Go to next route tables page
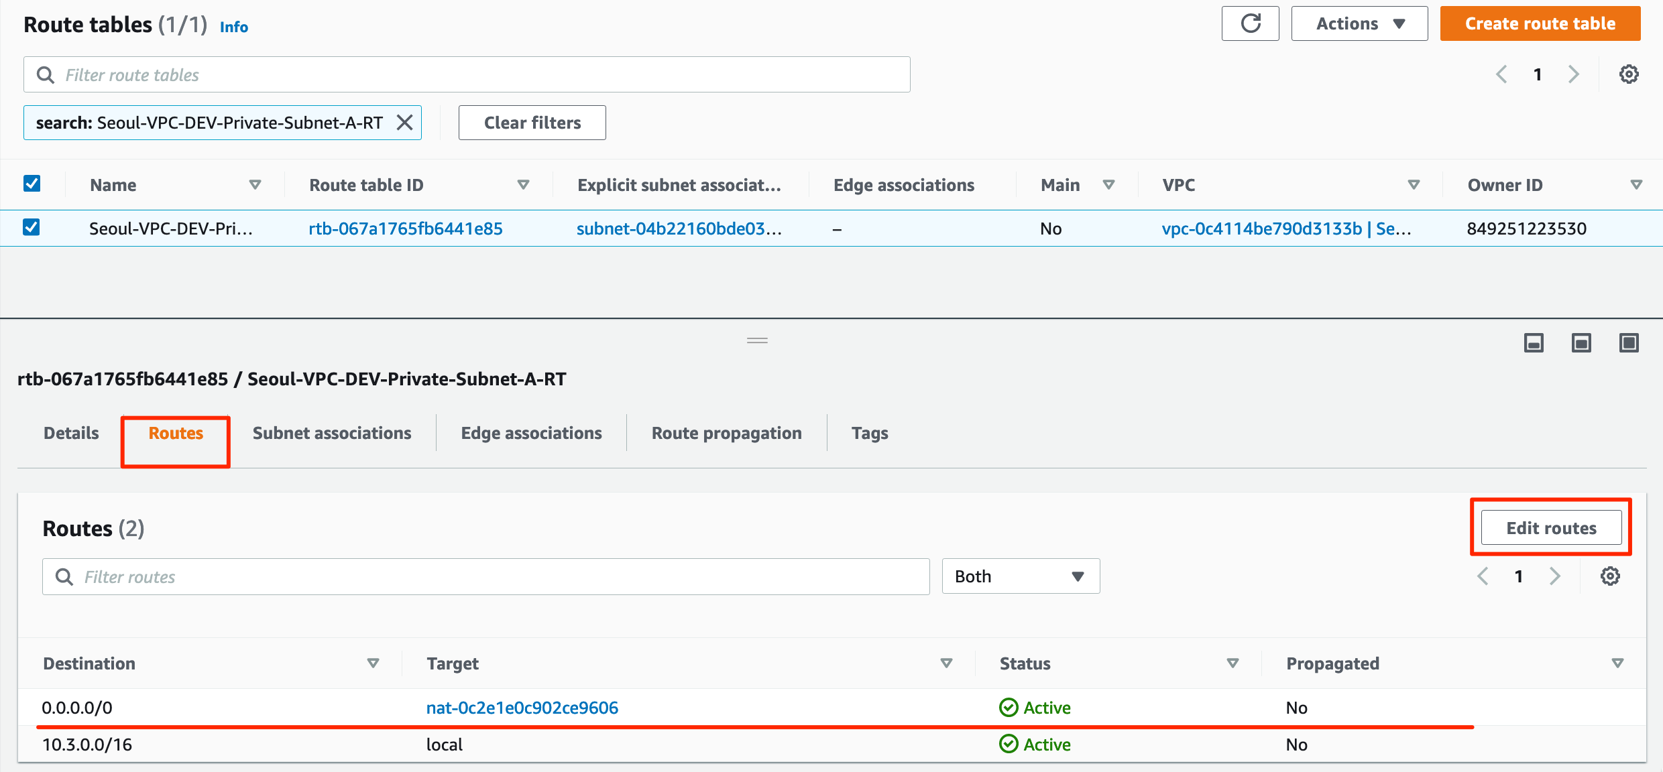 1573,74
